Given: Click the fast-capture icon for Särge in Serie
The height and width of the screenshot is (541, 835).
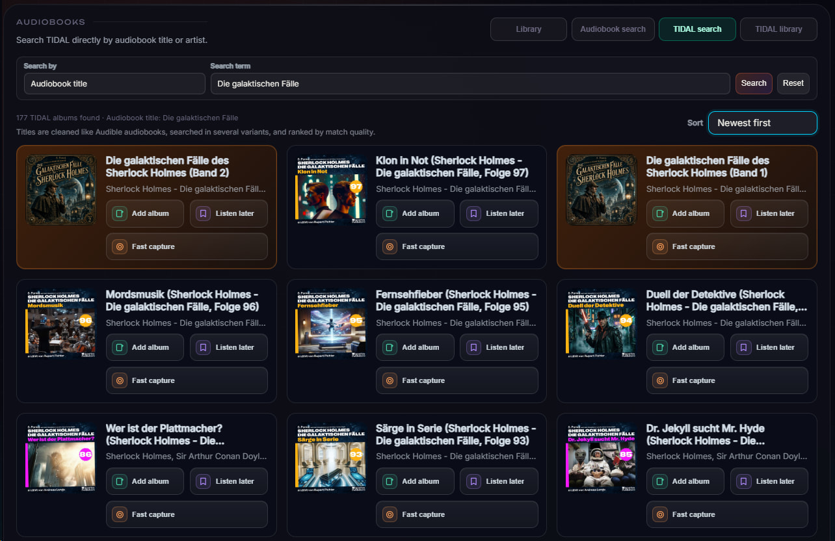Looking at the screenshot, I should 390,514.
